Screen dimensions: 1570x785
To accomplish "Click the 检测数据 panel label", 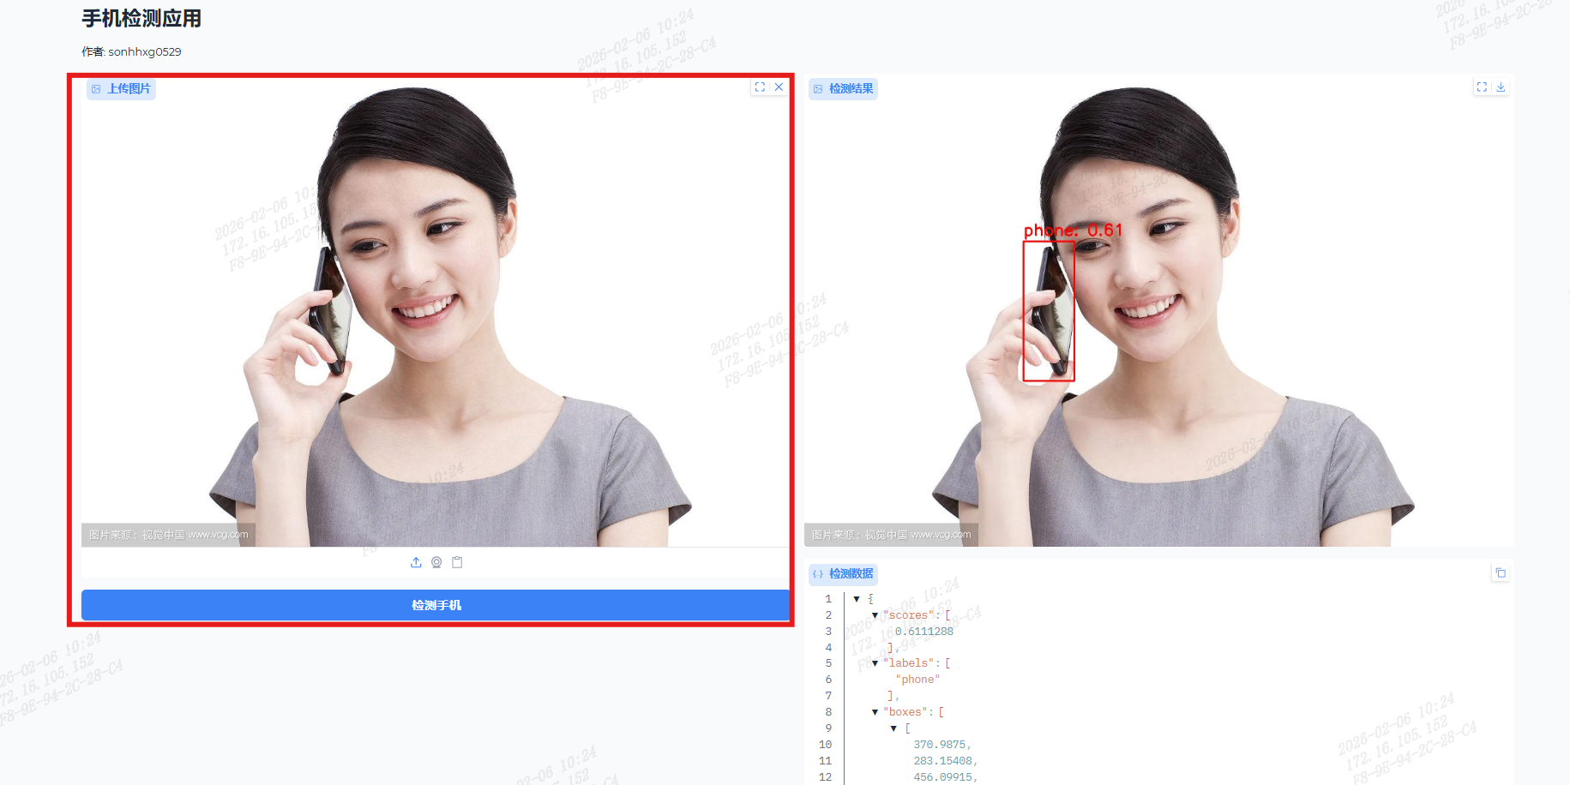I will (843, 574).
